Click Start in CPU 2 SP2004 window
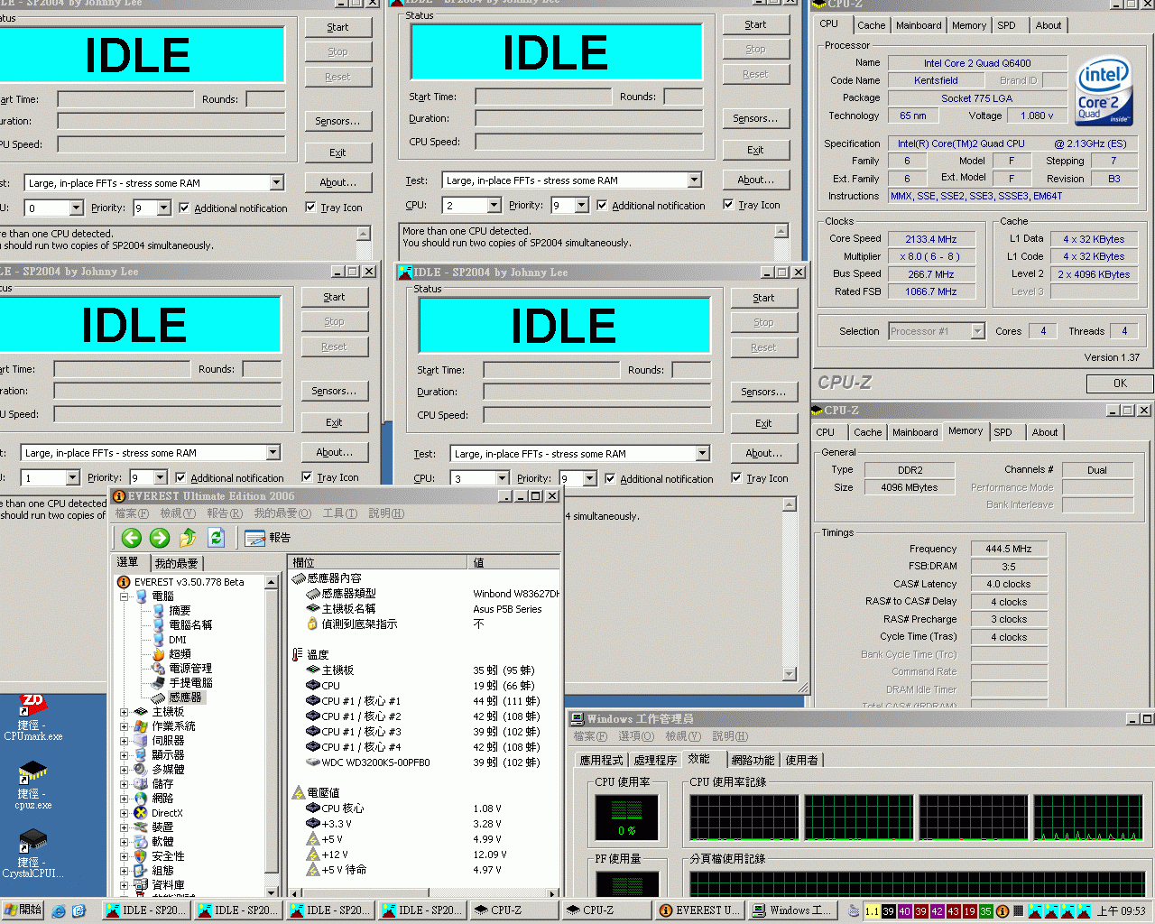 755,24
